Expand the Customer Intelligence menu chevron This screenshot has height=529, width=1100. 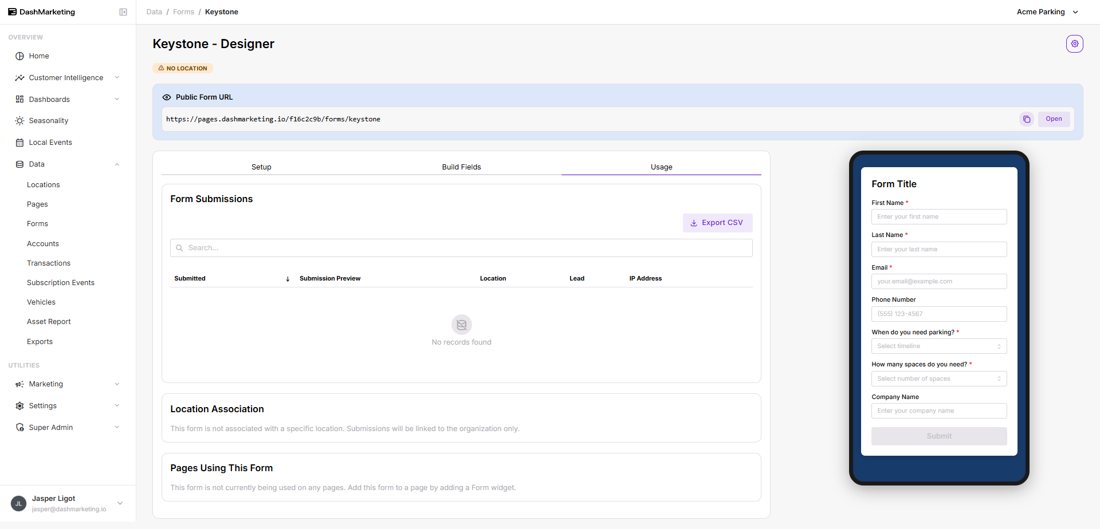click(x=117, y=78)
